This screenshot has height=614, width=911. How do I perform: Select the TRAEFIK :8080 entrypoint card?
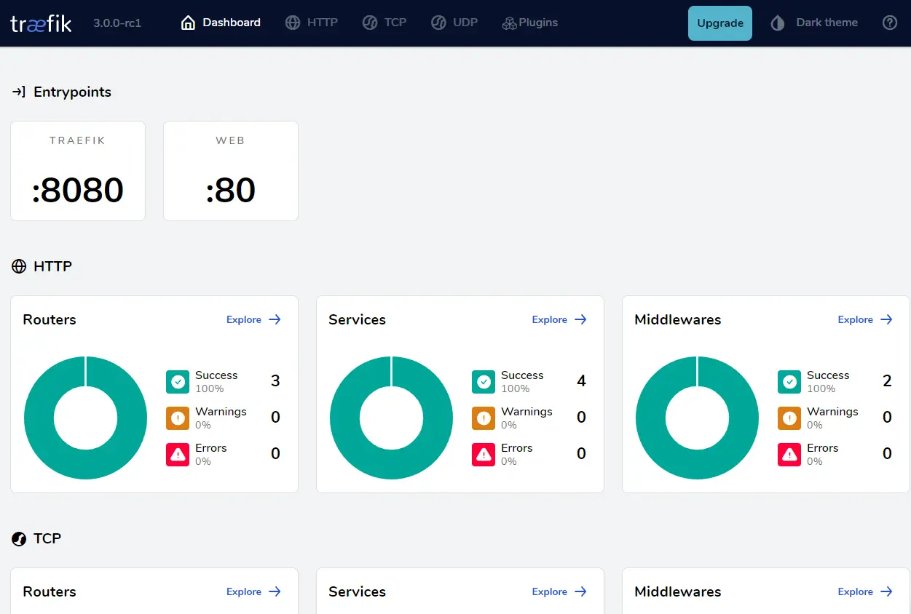coord(78,171)
